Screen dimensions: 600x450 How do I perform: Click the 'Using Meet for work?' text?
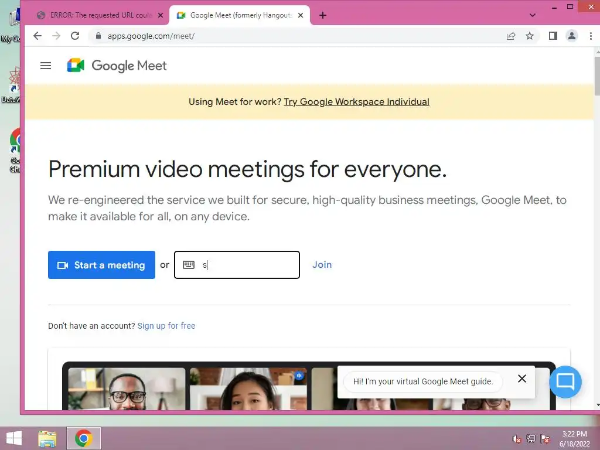tap(235, 102)
